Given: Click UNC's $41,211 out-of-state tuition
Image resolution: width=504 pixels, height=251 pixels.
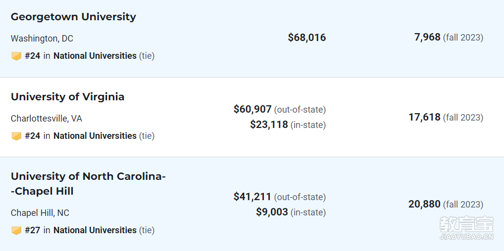Looking at the screenshot, I should (252, 197).
